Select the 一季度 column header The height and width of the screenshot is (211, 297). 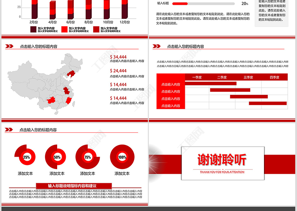(197, 77)
